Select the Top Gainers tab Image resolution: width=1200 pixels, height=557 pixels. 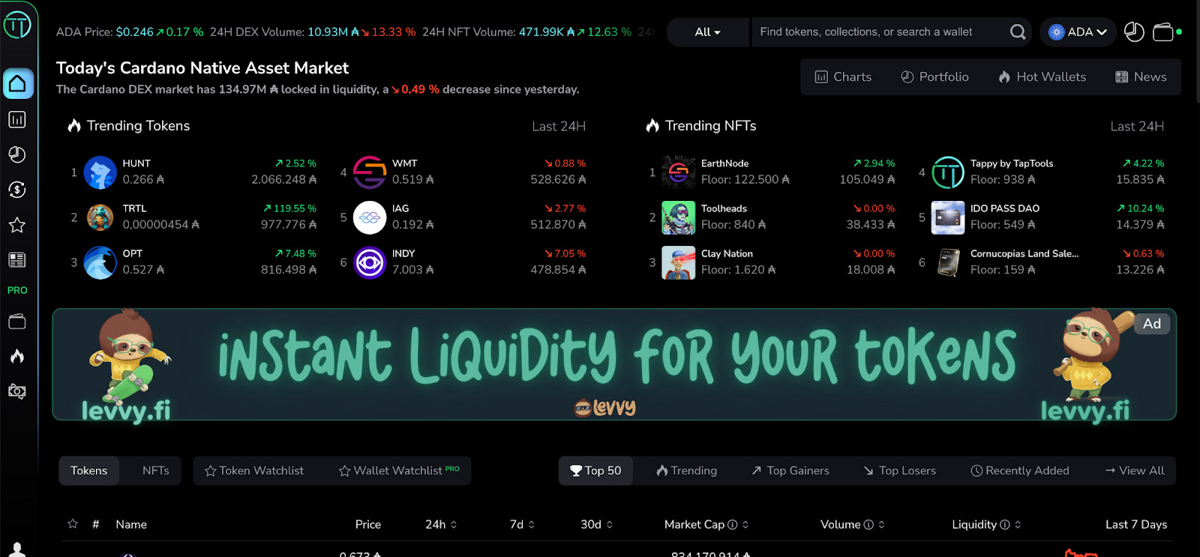tap(790, 471)
